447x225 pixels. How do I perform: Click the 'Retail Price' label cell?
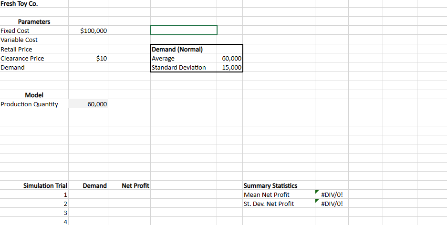[x=34, y=49]
